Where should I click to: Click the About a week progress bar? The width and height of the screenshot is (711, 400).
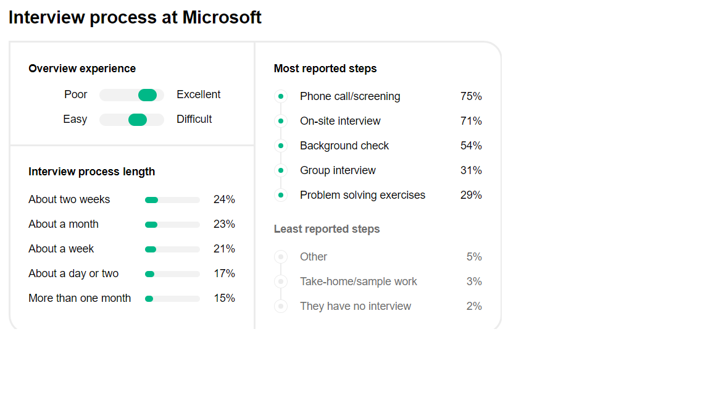point(172,249)
